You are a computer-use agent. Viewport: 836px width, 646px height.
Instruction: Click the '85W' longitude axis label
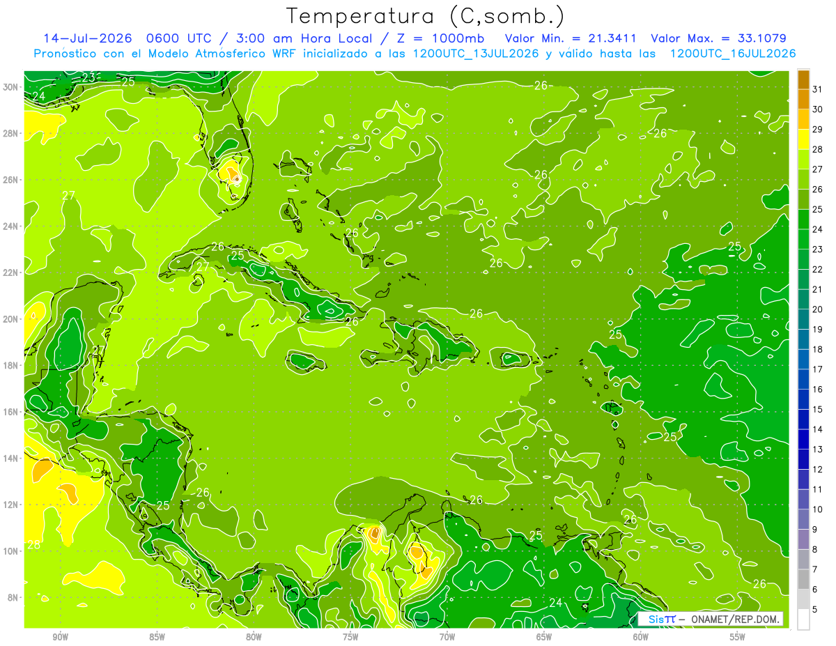[157, 637]
